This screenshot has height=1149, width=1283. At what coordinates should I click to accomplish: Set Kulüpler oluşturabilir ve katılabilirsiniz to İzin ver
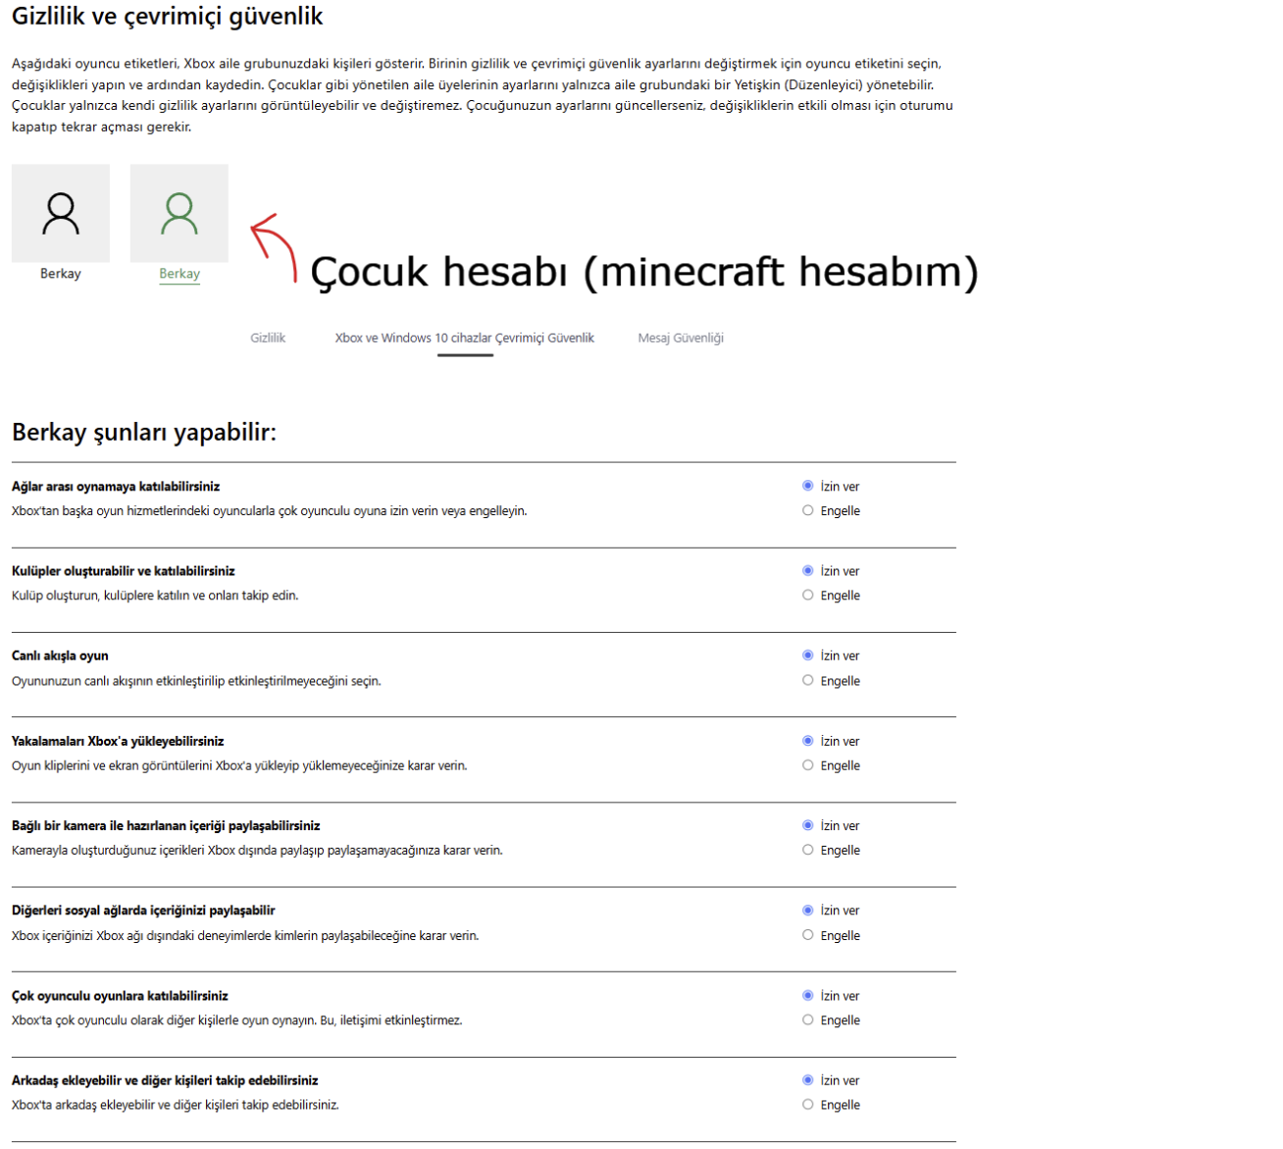[x=808, y=570]
